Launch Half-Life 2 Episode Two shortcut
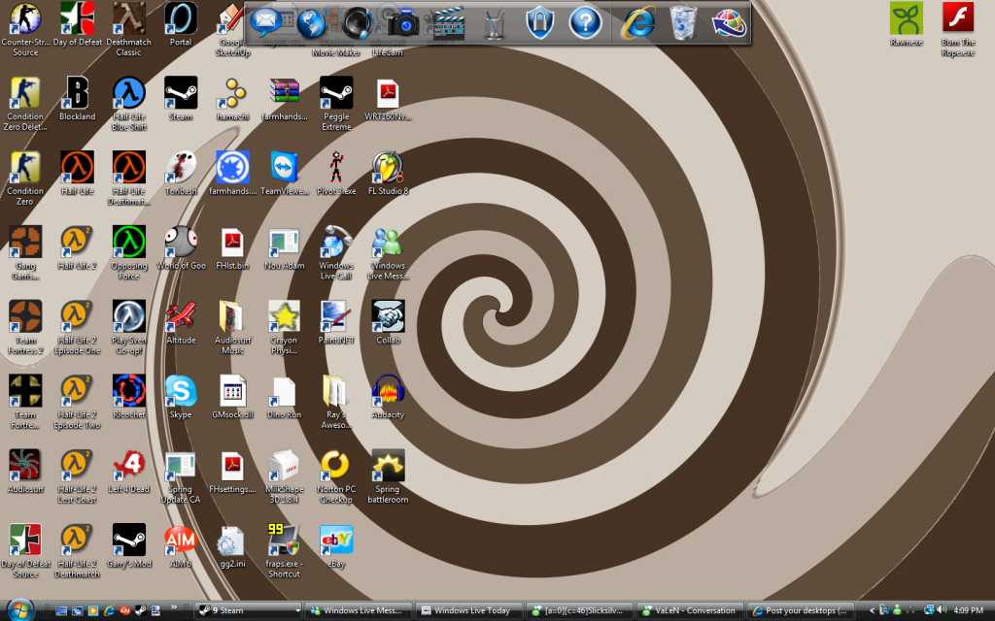Screen dimensions: 995x621 tap(78, 392)
